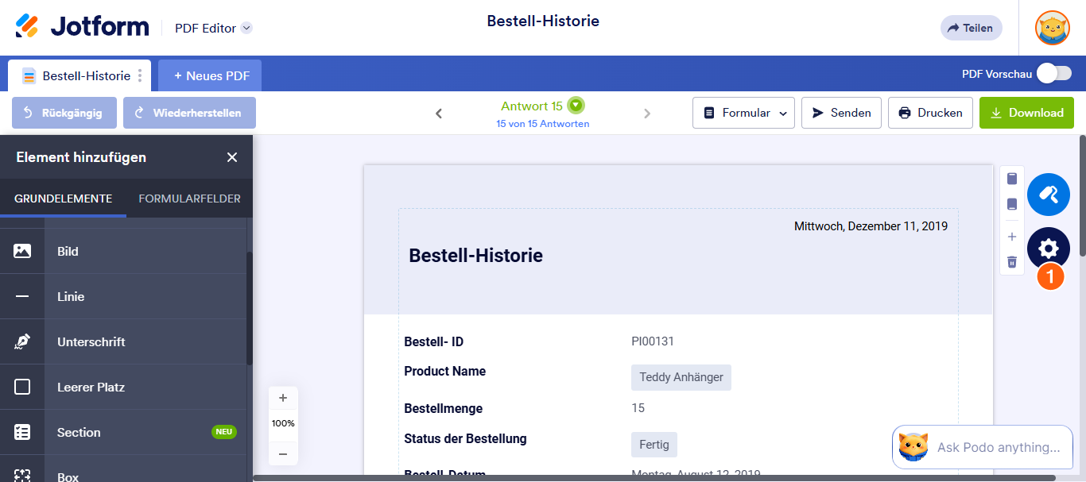This screenshot has height=482, width=1086.
Task: Click the NEU badge on Section
Action: click(224, 432)
